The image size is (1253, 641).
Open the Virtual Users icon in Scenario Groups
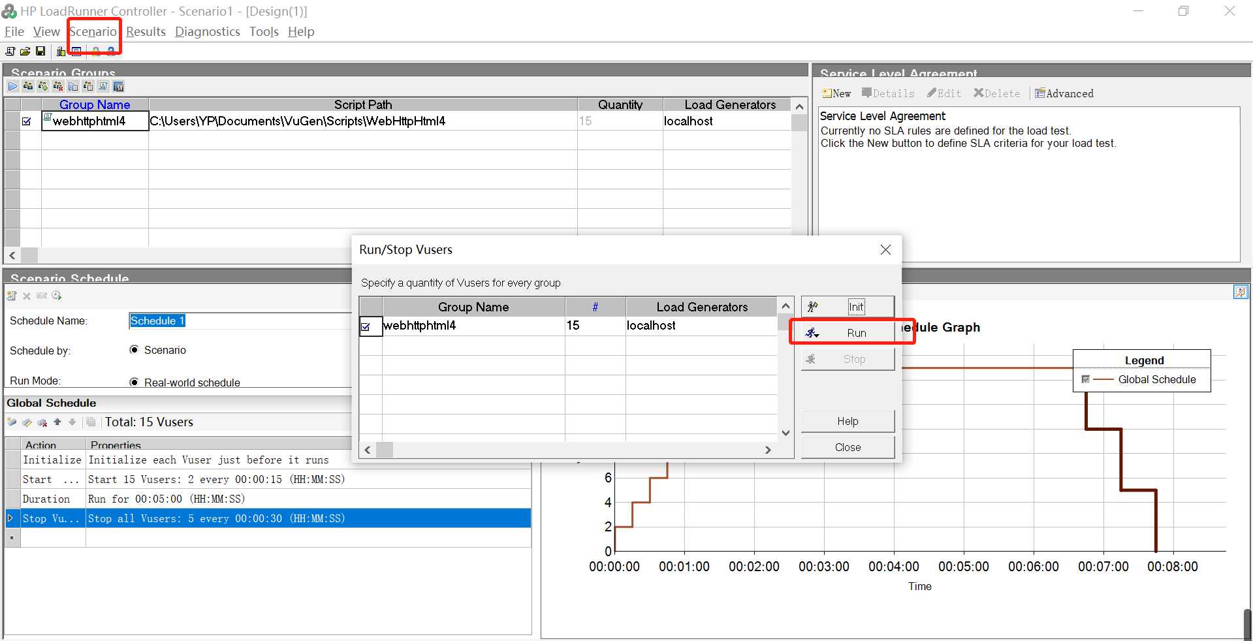click(28, 86)
